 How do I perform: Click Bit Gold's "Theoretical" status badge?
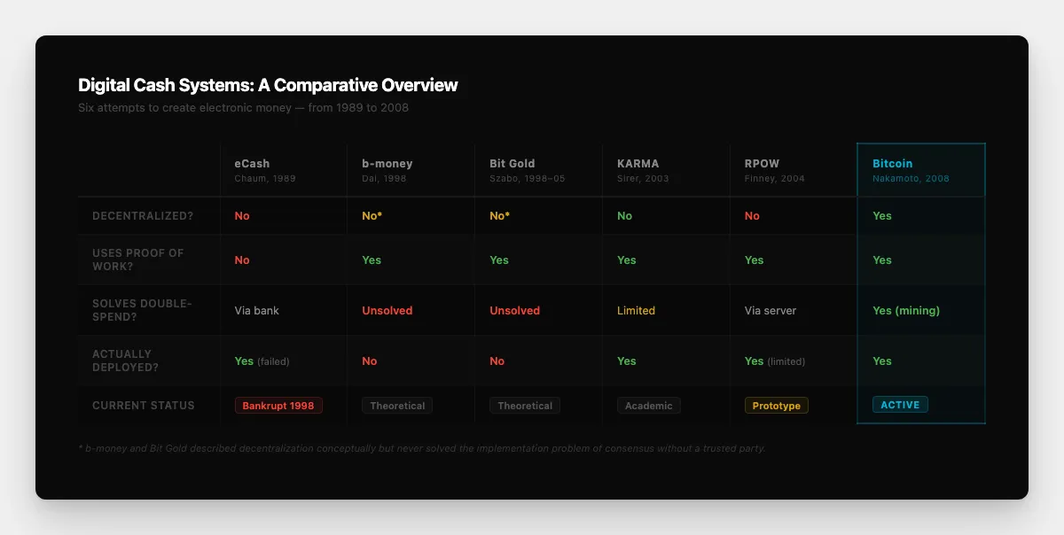525,406
